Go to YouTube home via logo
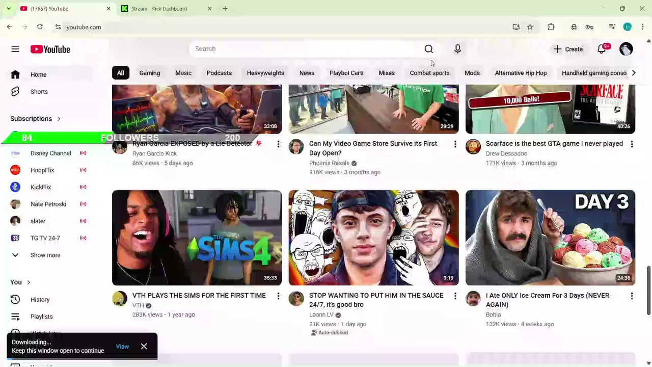The height and width of the screenshot is (367, 652). (50, 49)
